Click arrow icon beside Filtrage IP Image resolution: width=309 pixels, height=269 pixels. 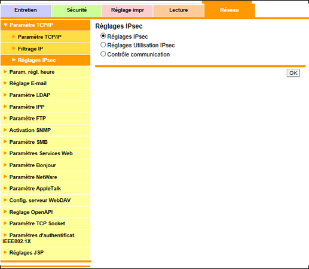pyautogui.click(x=14, y=48)
